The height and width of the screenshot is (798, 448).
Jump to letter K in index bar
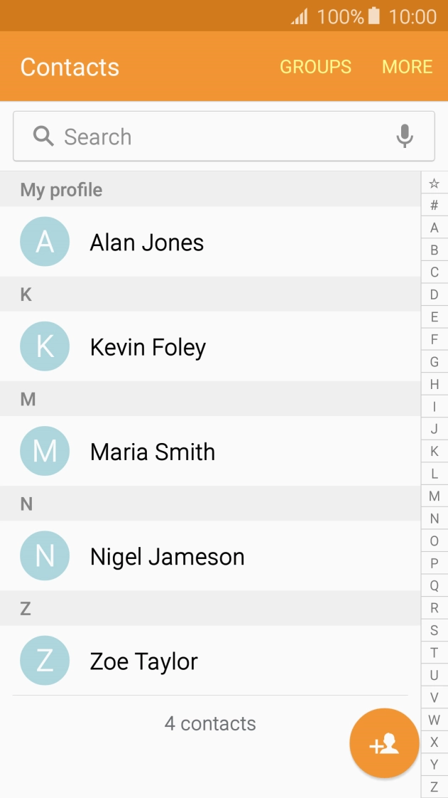[435, 451]
